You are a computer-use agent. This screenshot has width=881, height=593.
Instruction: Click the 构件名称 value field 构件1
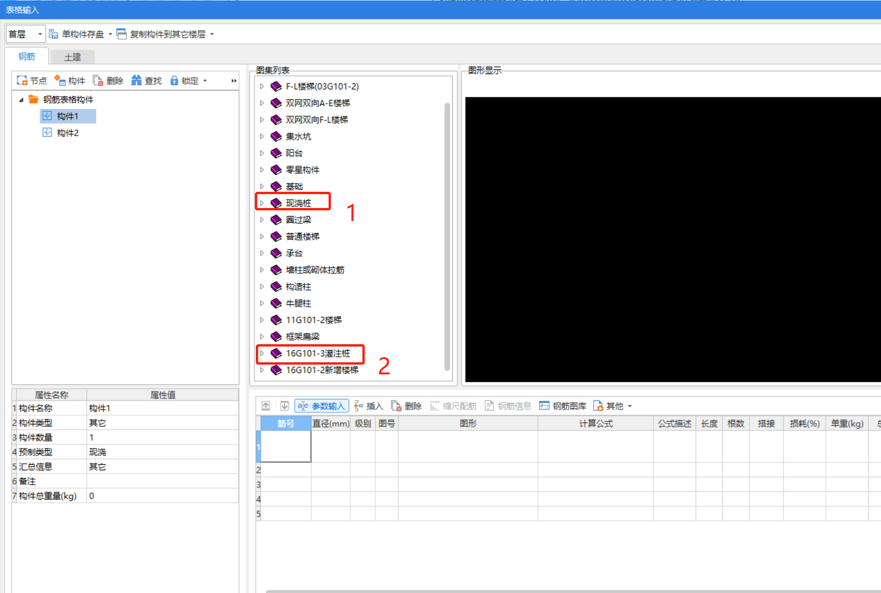pyautogui.click(x=162, y=408)
